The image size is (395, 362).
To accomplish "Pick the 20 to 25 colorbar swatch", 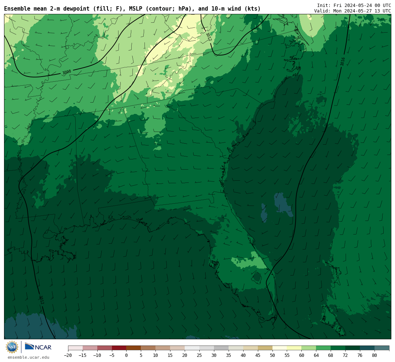I will click(192, 348).
